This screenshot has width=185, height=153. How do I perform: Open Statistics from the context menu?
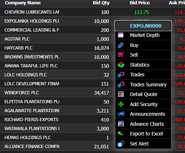[143, 65]
